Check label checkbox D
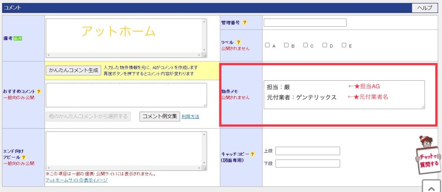This screenshot has width=442, height=192. [325, 45]
